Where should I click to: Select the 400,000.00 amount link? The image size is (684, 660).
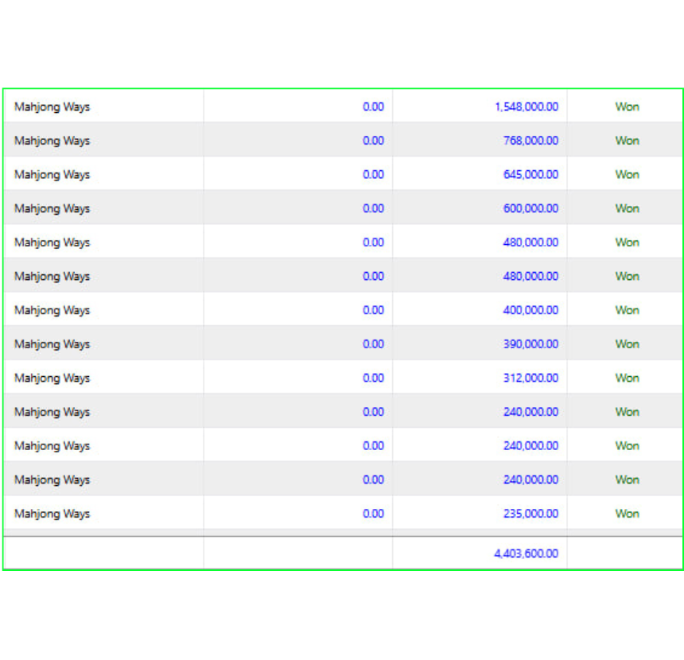click(x=530, y=310)
